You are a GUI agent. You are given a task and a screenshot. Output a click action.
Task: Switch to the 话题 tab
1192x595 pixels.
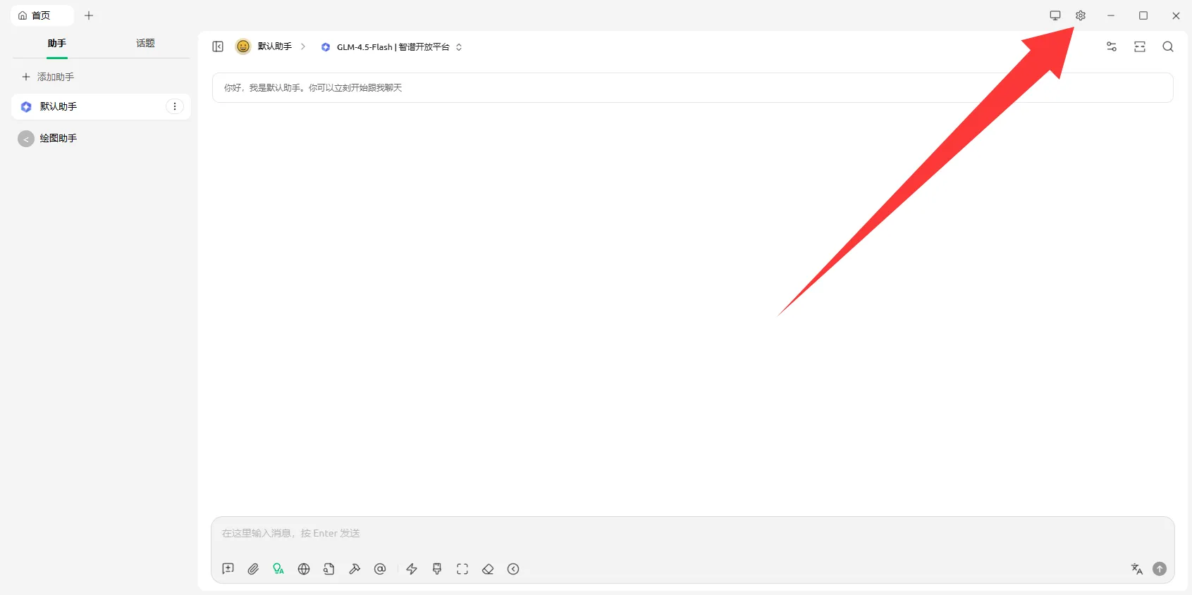[145, 44]
